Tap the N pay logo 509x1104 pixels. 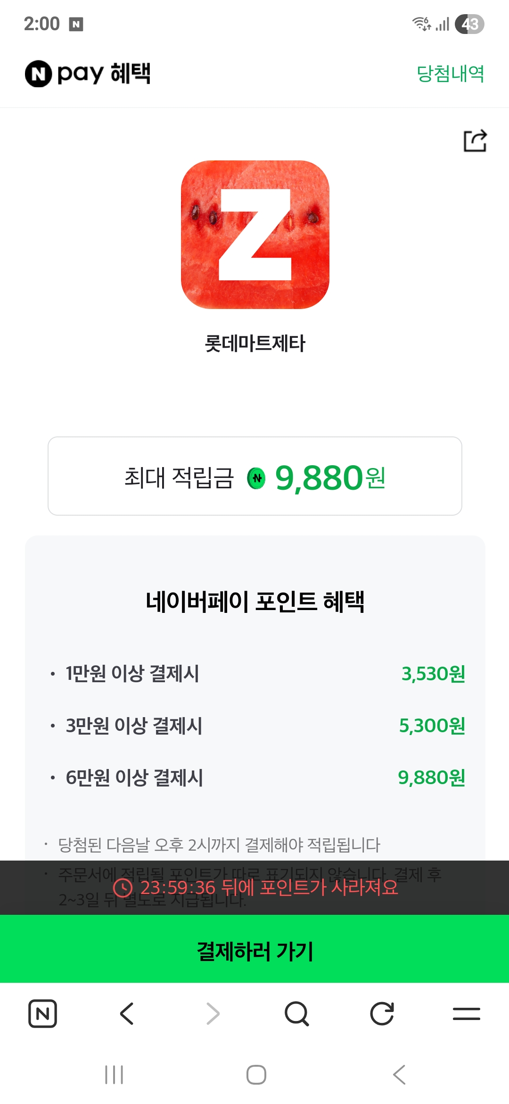pos(87,74)
